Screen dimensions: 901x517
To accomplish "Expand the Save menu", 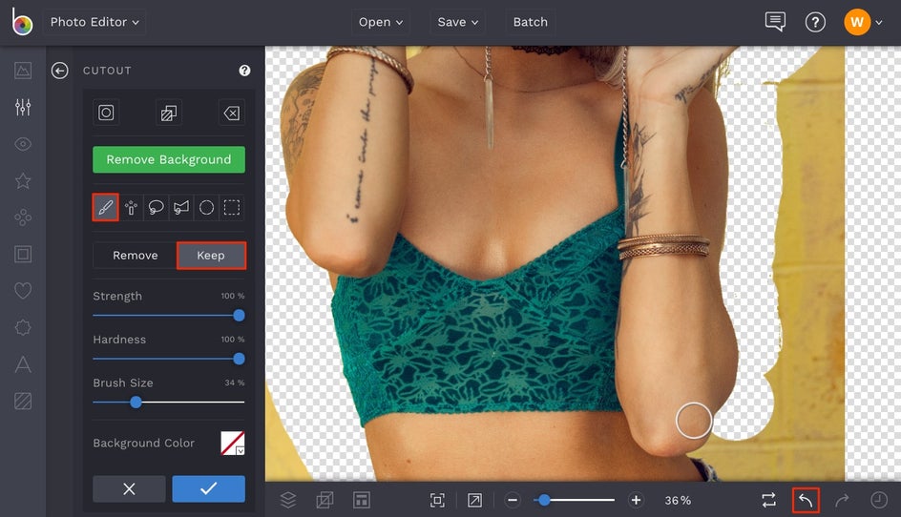I will 458,22.
